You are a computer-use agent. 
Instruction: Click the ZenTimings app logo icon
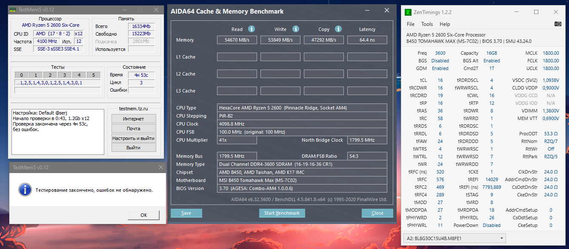pos(408,12)
